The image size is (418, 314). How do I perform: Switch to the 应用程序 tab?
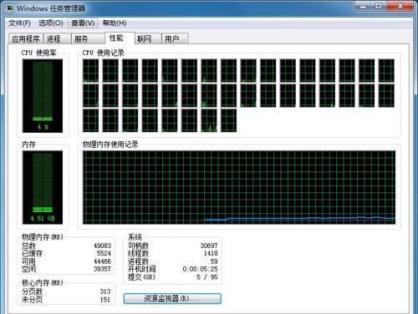tap(26, 38)
